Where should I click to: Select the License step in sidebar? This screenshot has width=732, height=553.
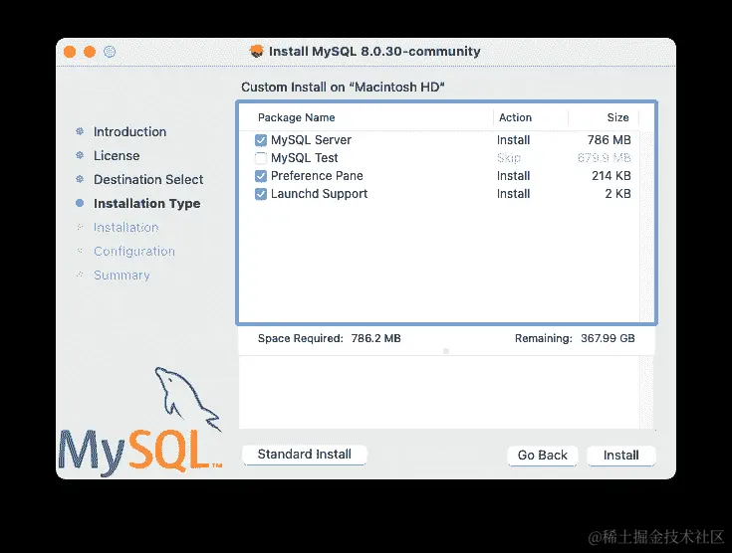117,156
